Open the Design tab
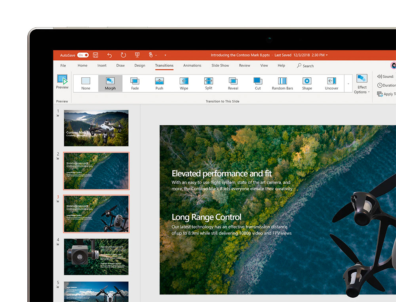This screenshot has height=302, width=396. click(x=140, y=65)
